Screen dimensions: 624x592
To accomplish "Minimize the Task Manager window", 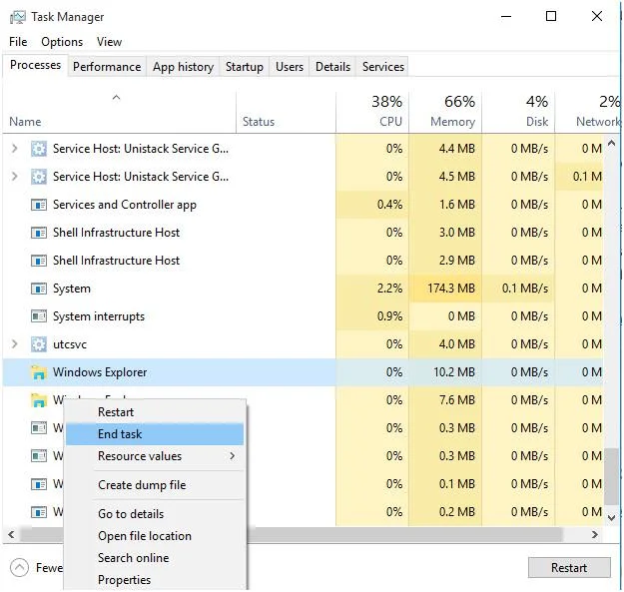I will [506, 17].
